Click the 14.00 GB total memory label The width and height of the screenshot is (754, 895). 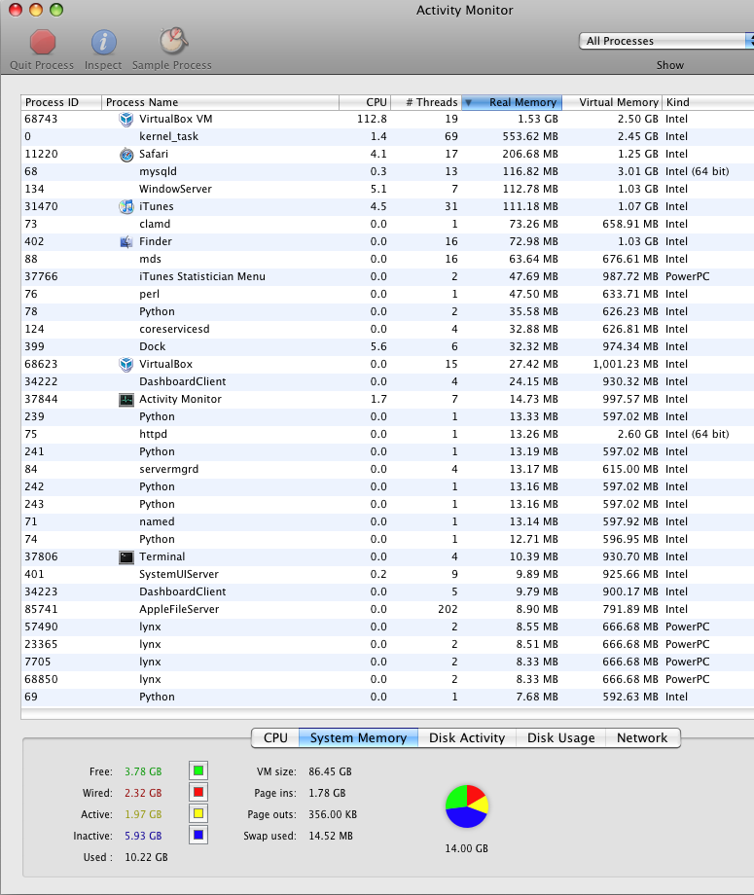[466, 848]
